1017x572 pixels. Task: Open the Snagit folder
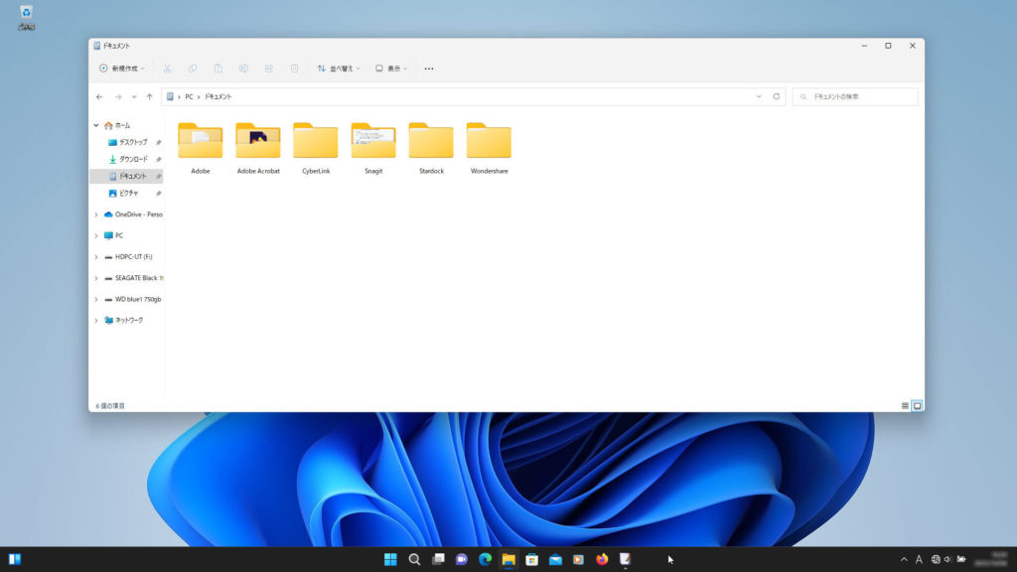pyautogui.click(x=373, y=141)
